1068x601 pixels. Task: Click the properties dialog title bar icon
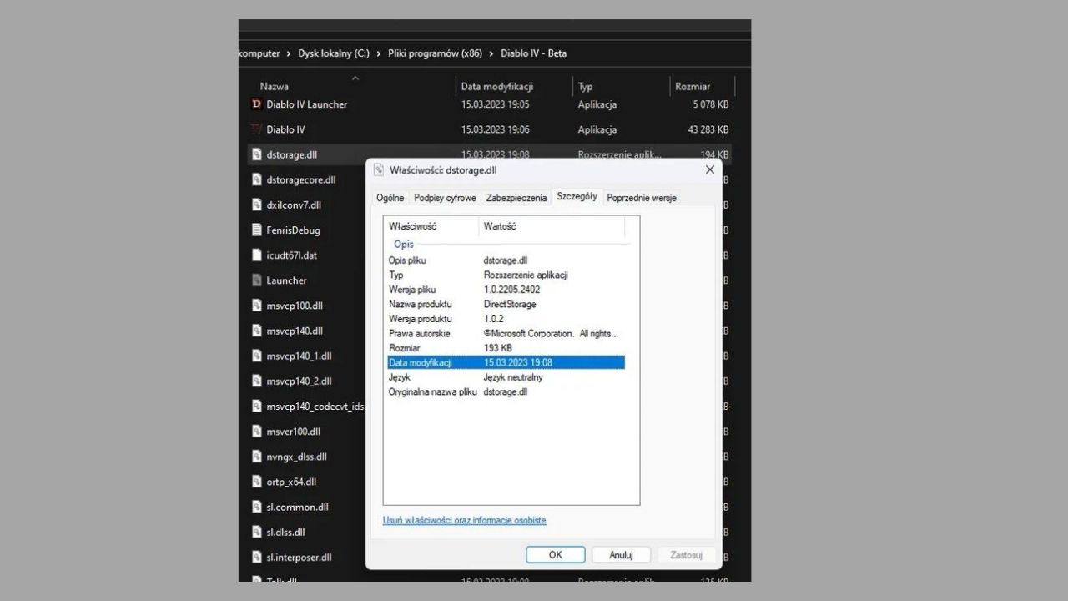click(x=379, y=170)
